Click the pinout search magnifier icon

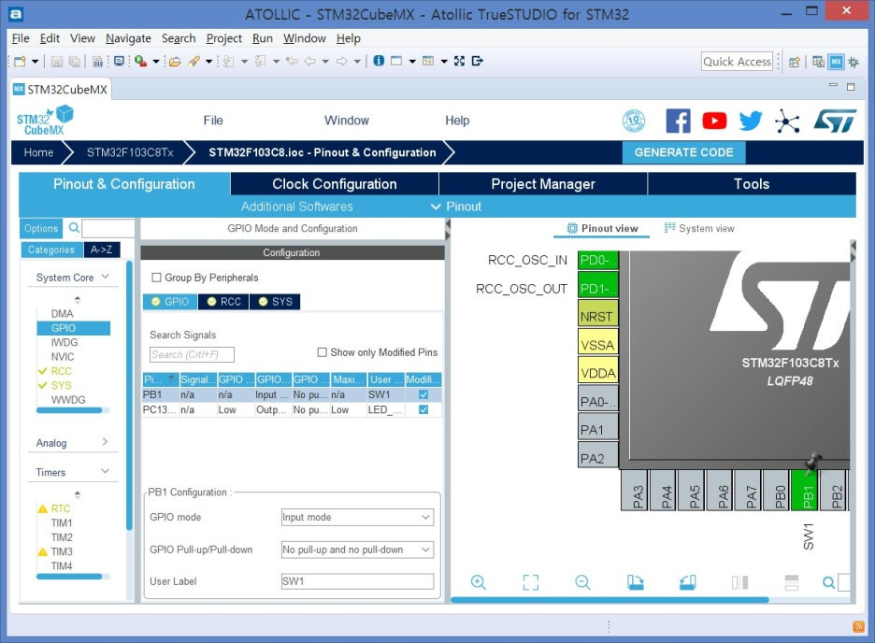pyautogui.click(x=828, y=582)
